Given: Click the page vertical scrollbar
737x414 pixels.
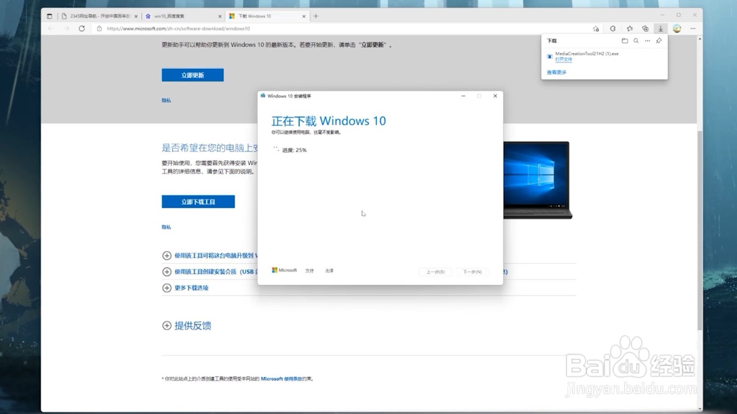Looking at the screenshot, I should tap(700, 230).
